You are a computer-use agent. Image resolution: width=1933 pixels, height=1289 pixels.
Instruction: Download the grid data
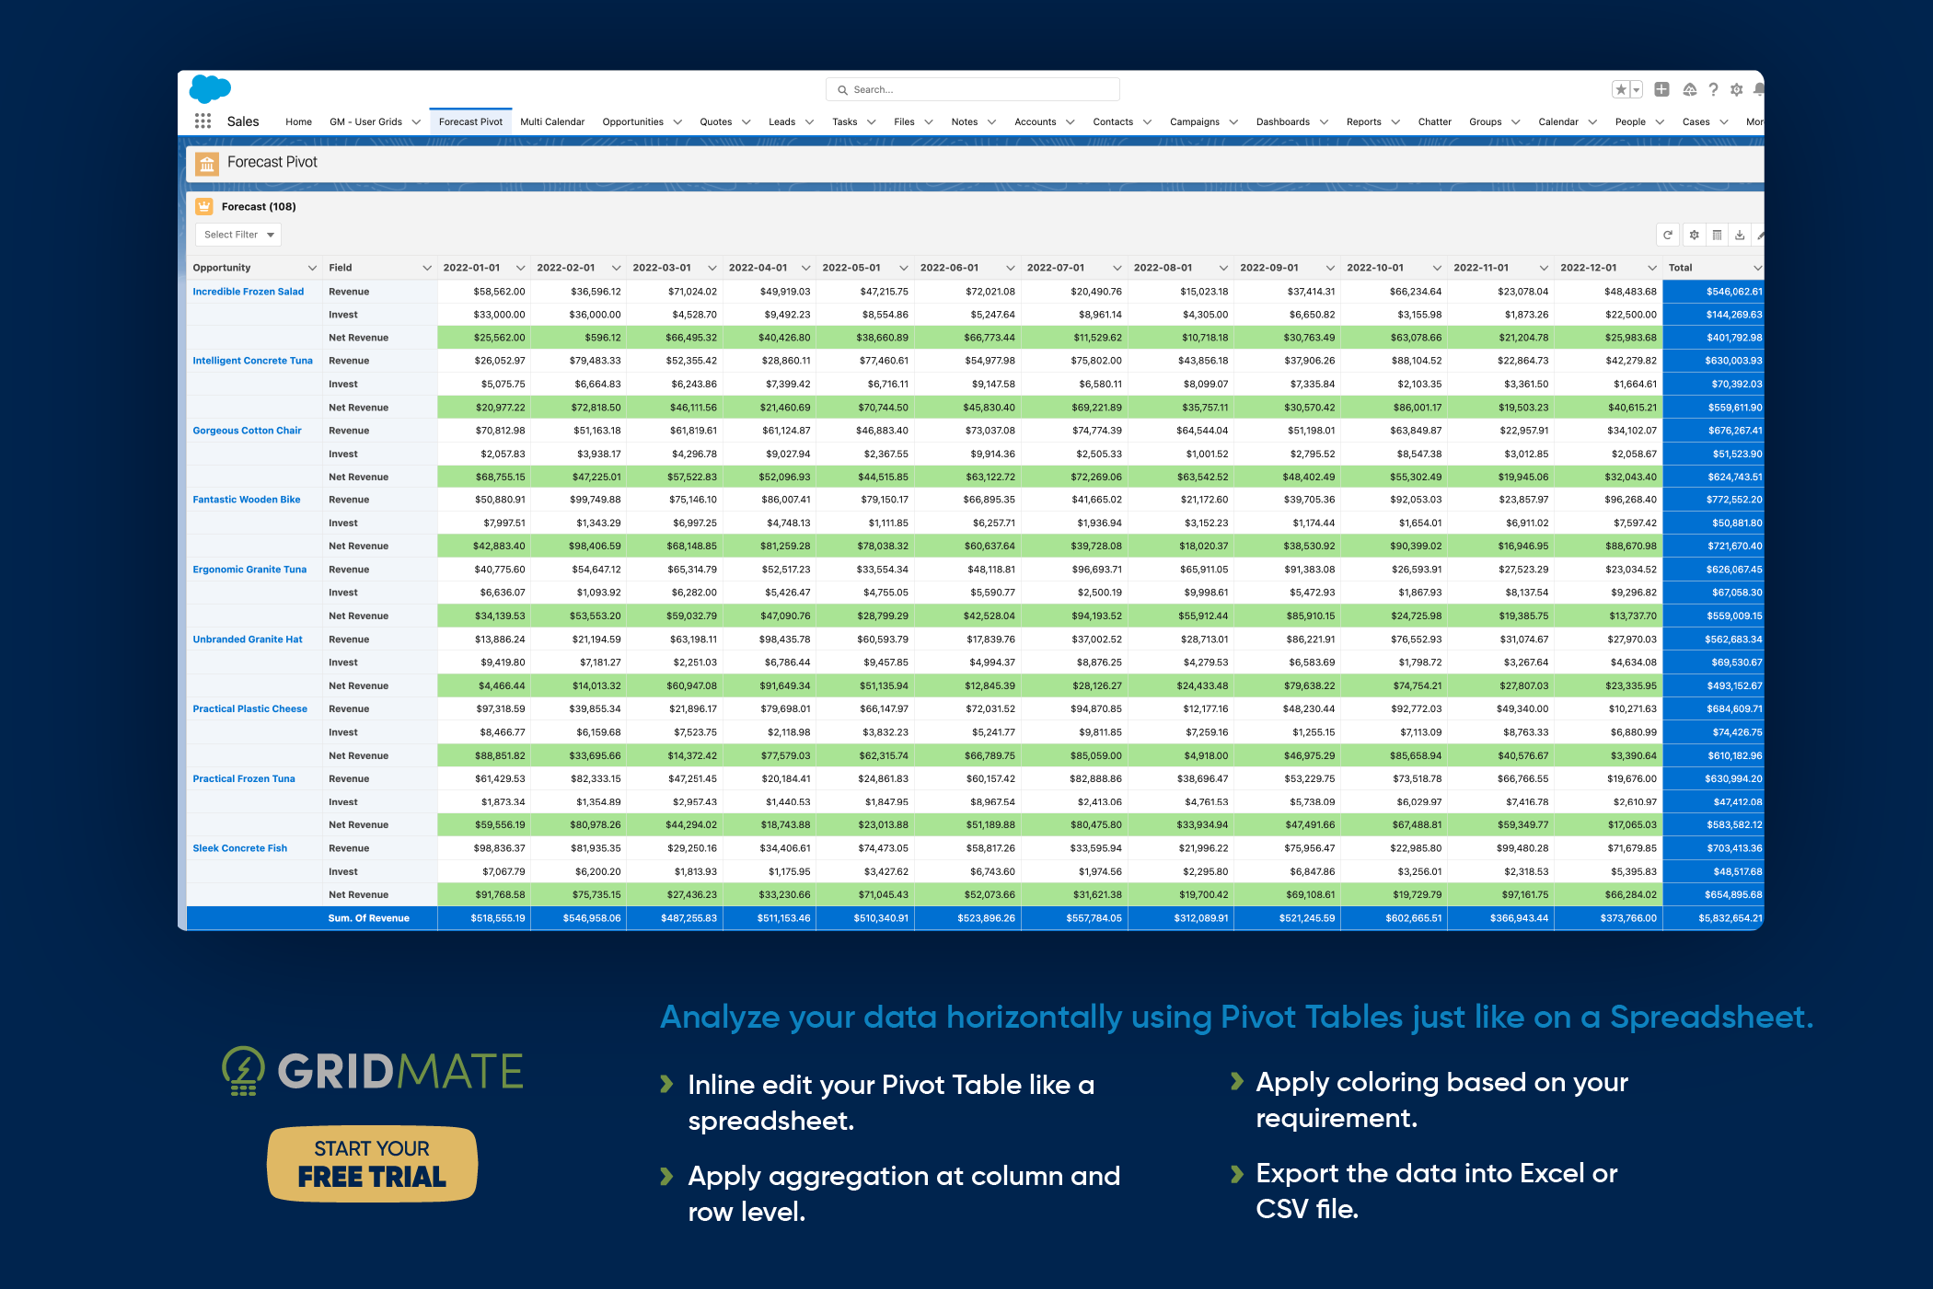coord(1740,235)
